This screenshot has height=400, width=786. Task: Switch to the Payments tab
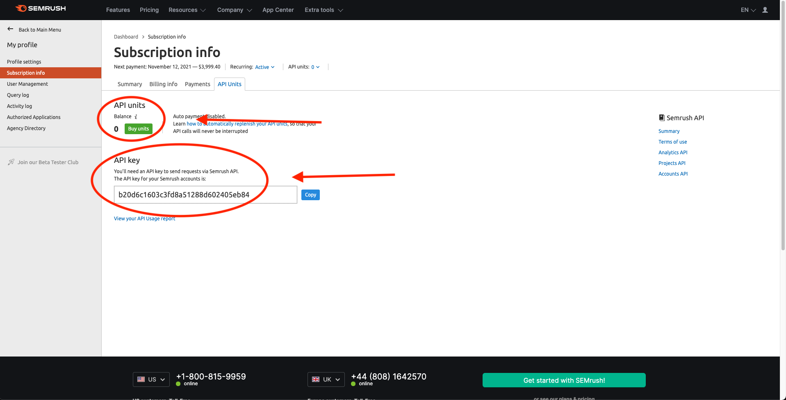197,84
